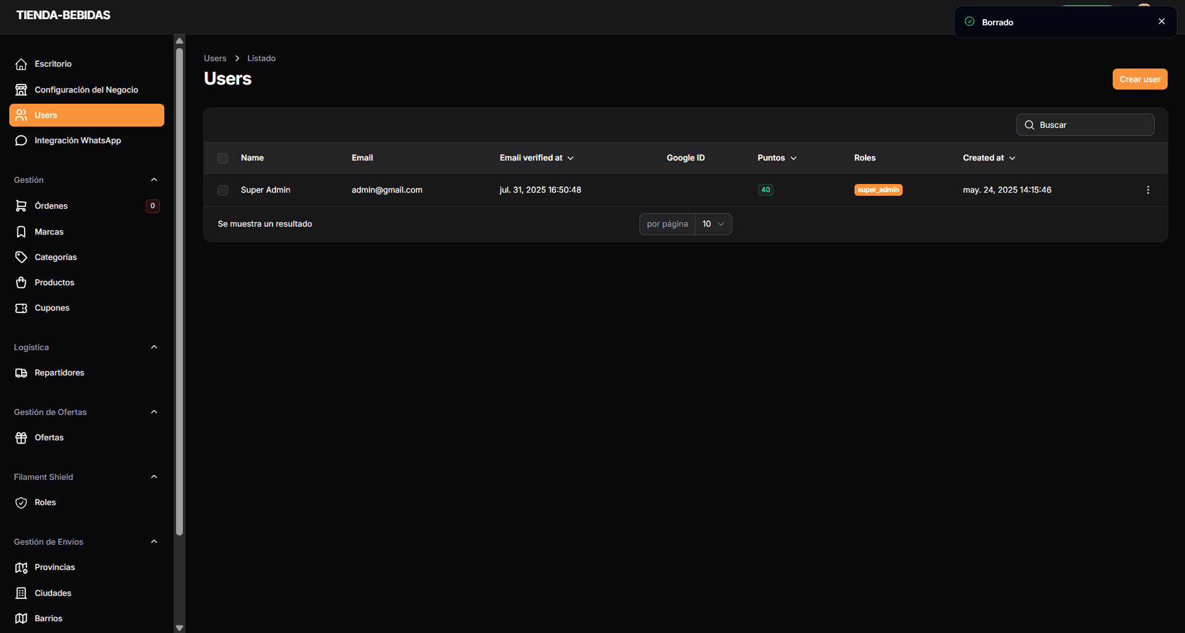Toggle the select-all checkbox in table header
The image size is (1185, 633).
point(223,159)
